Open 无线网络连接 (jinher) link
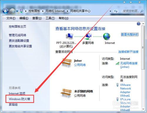Screen dimensions: 147x113 tap(129, 65)
